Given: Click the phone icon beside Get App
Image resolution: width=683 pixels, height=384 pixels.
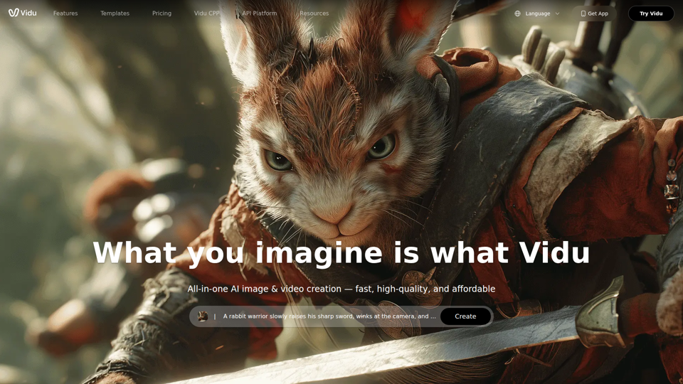Looking at the screenshot, I should [x=583, y=14].
